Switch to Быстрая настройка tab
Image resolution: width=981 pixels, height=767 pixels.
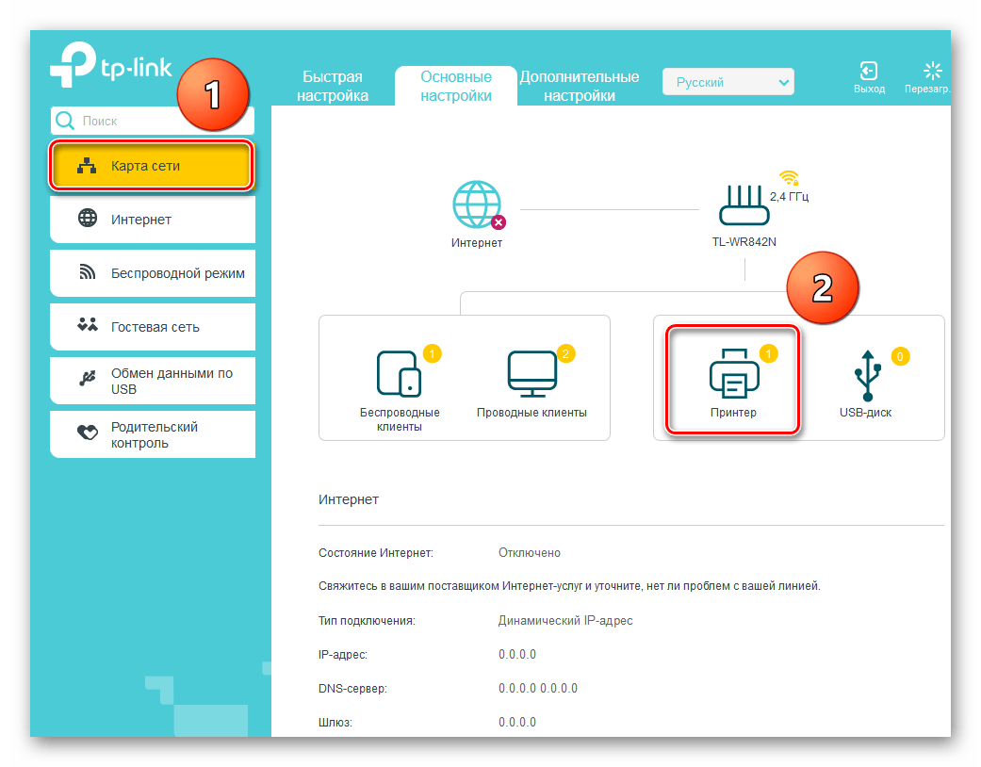pyautogui.click(x=332, y=86)
